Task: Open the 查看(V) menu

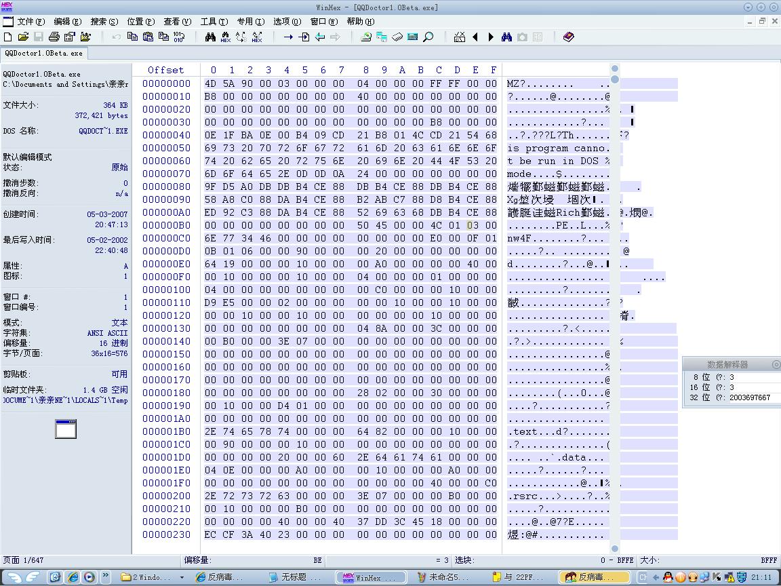Action: click(178, 22)
